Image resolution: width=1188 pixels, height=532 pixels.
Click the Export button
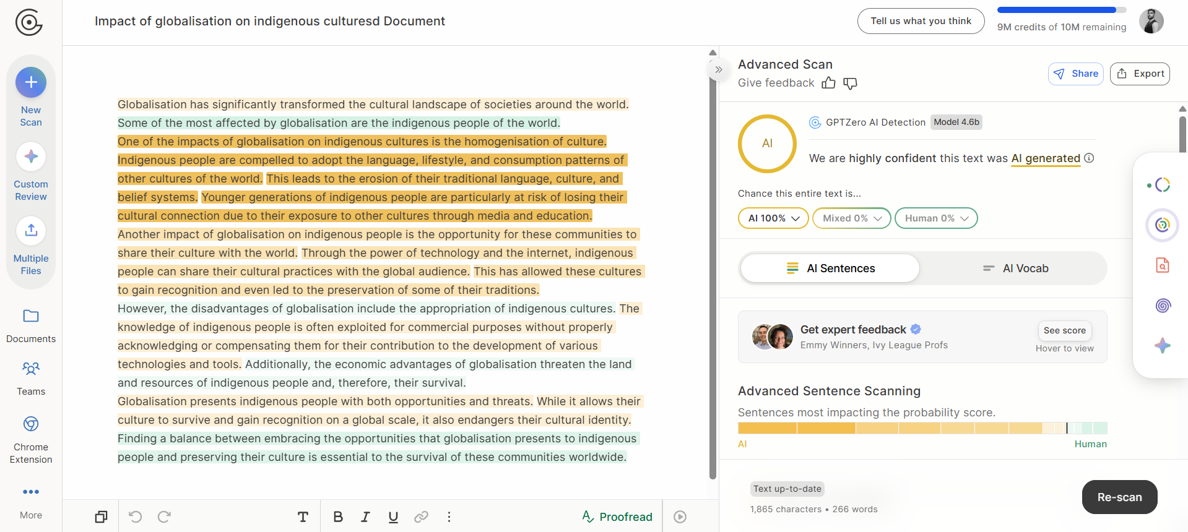(1140, 74)
